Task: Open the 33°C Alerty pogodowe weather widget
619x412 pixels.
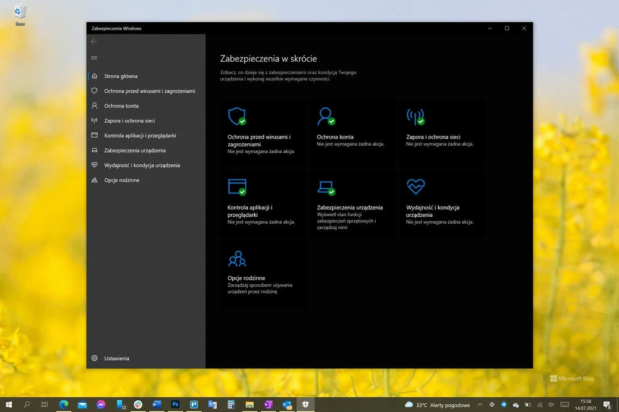Action: 438,405
